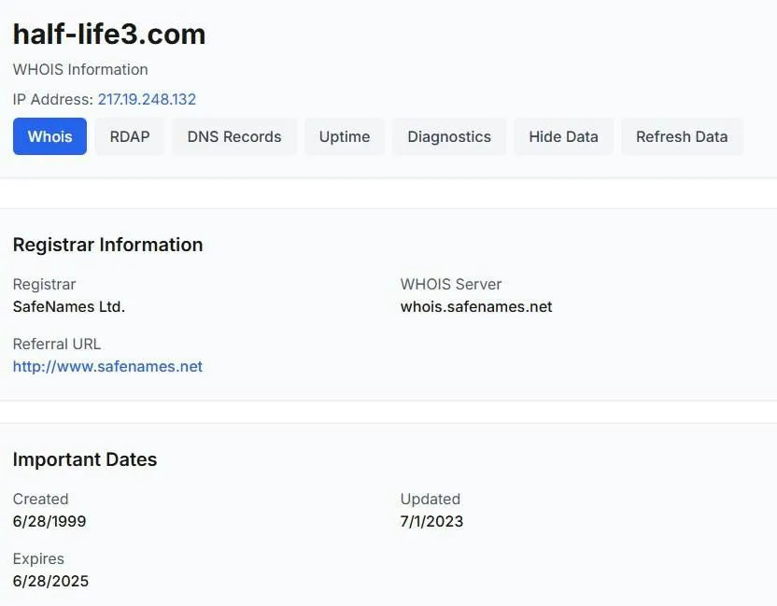Select the SafeNames Ltd. registrar value
Screen dimensions: 777x606
point(69,306)
